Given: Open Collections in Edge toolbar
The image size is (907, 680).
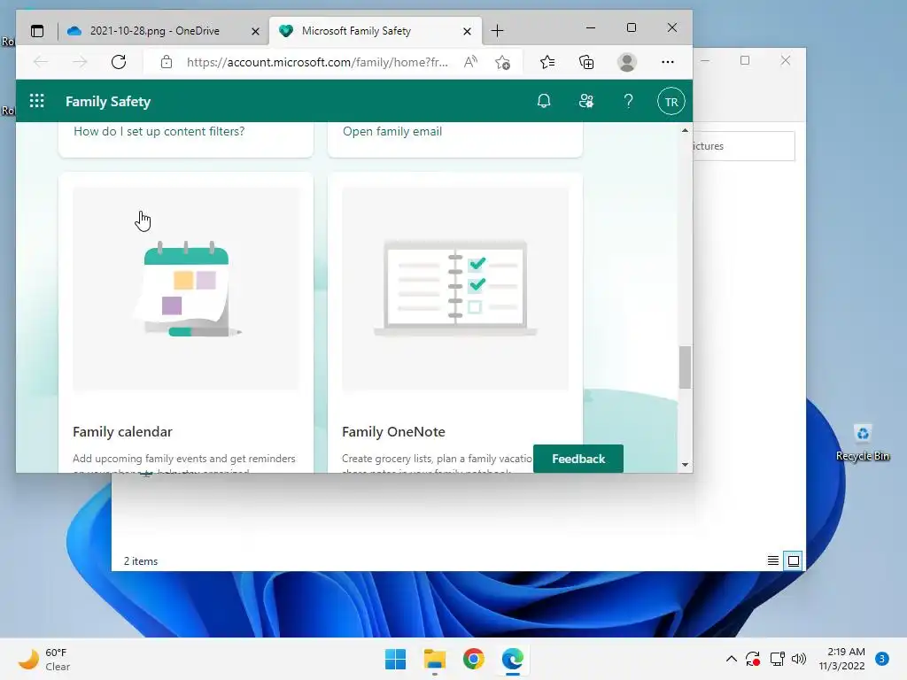Looking at the screenshot, I should 586,62.
